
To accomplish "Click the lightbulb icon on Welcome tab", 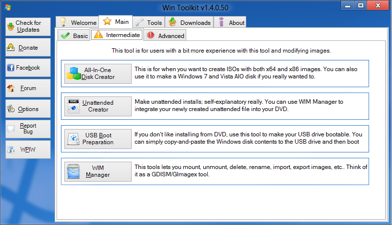I will (63, 22).
